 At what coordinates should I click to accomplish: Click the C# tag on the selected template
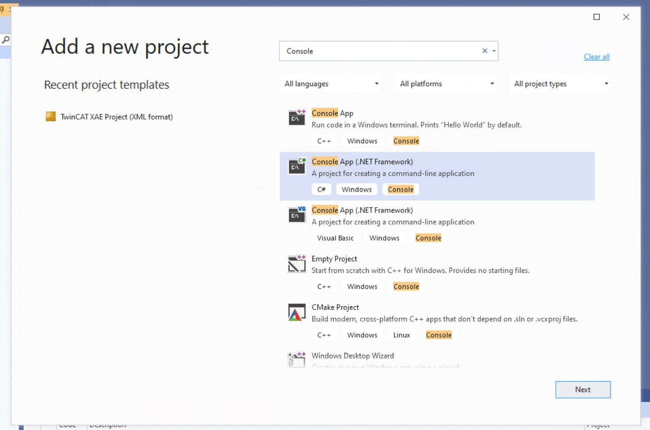coord(321,190)
